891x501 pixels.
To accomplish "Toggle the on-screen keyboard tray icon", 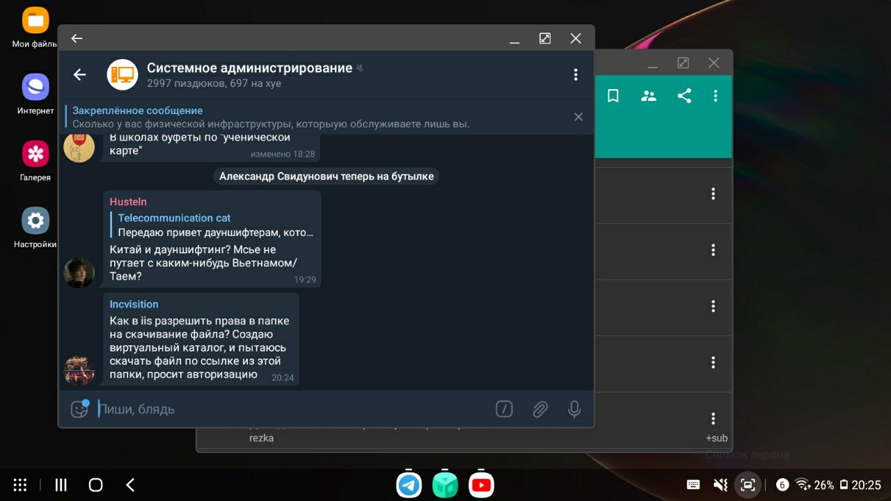I will [x=693, y=484].
